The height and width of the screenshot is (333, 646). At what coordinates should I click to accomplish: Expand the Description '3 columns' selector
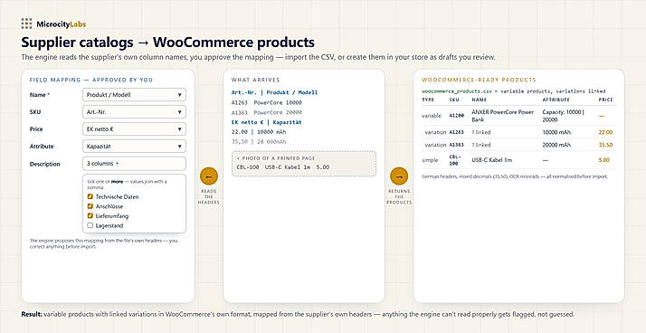tap(134, 164)
